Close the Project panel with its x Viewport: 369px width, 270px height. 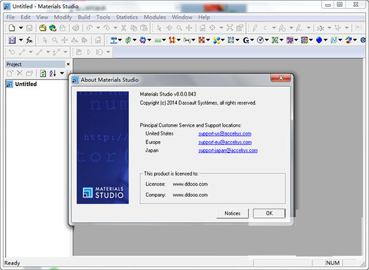click(68, 64)
